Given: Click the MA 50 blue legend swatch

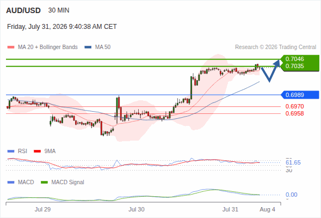Looking at the screenshot, I should pos(88,47).
